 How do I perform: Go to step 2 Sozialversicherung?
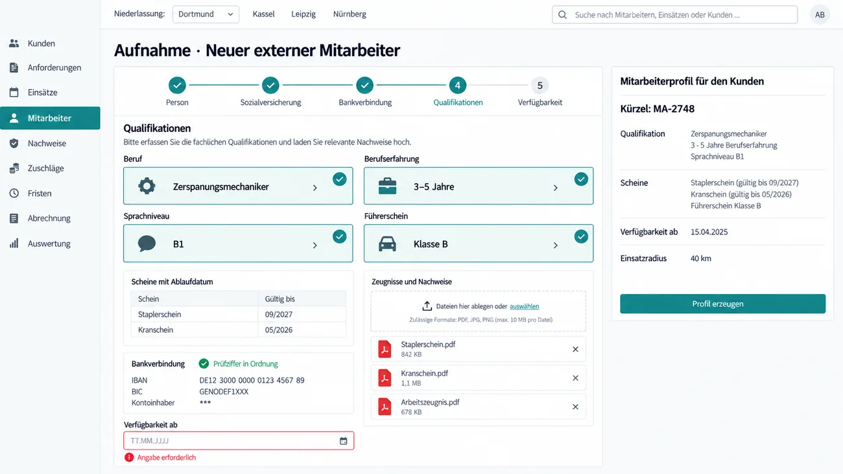[270, 85]
